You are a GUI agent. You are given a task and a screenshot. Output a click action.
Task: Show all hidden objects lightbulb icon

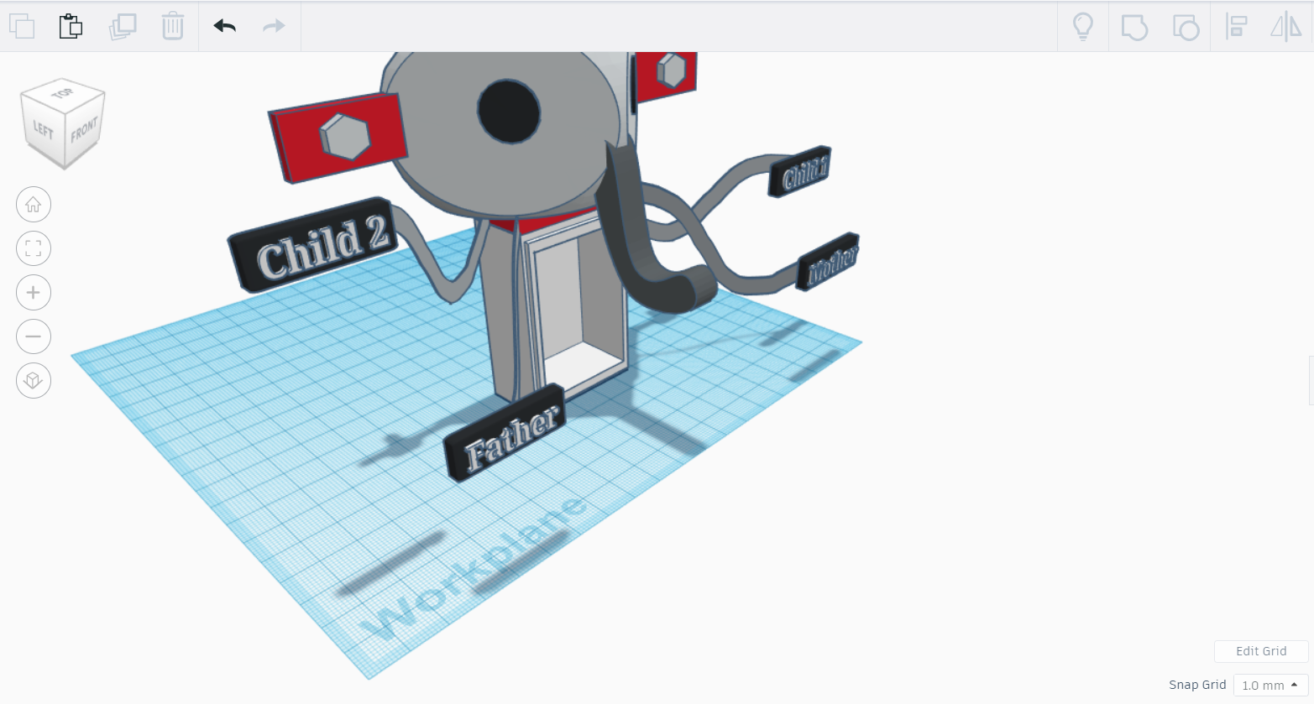point(1083,27)
